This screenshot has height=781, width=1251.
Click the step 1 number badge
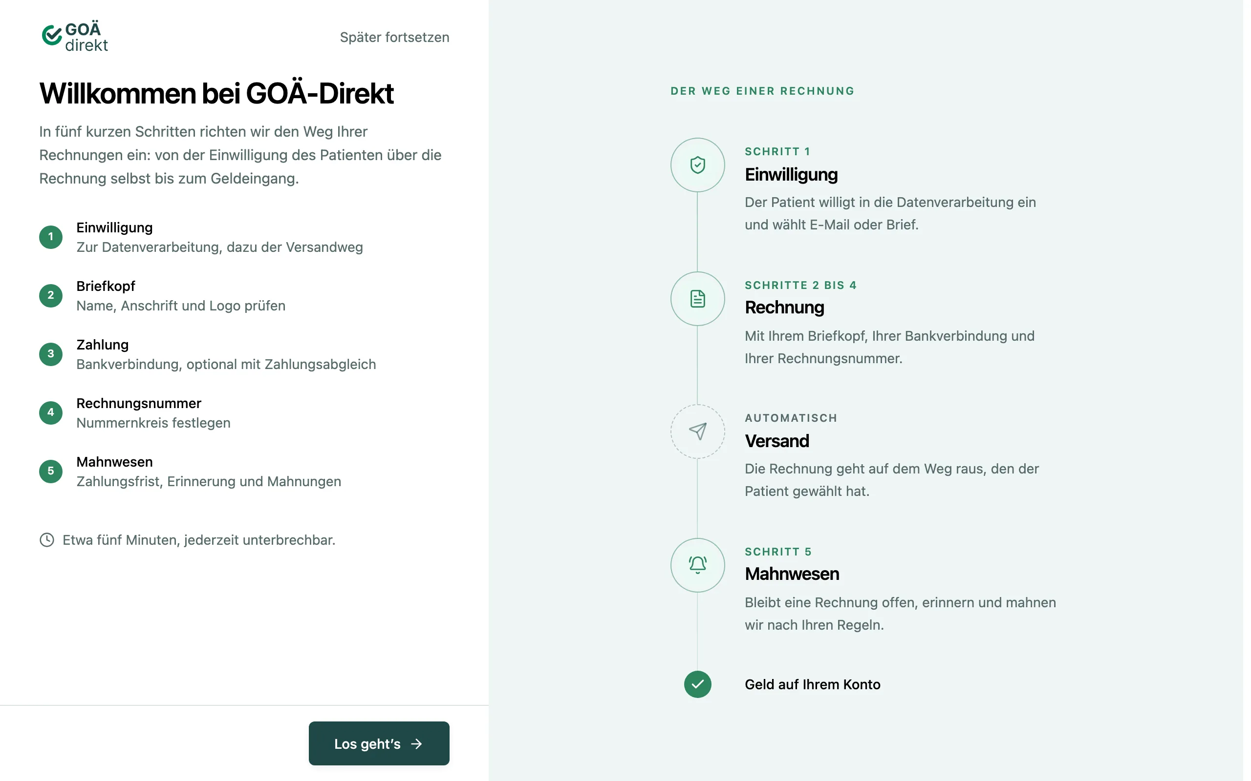pyautogui.click(x=51, y=237)
